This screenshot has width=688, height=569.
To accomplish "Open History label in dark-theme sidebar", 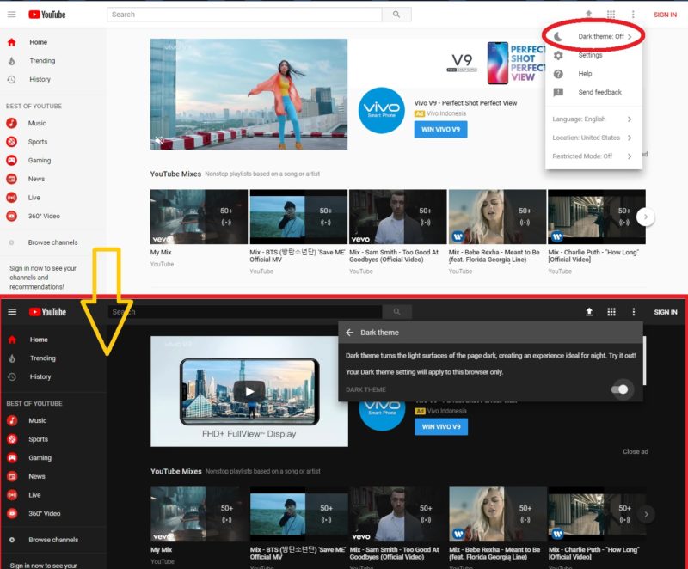I will 40,376.
